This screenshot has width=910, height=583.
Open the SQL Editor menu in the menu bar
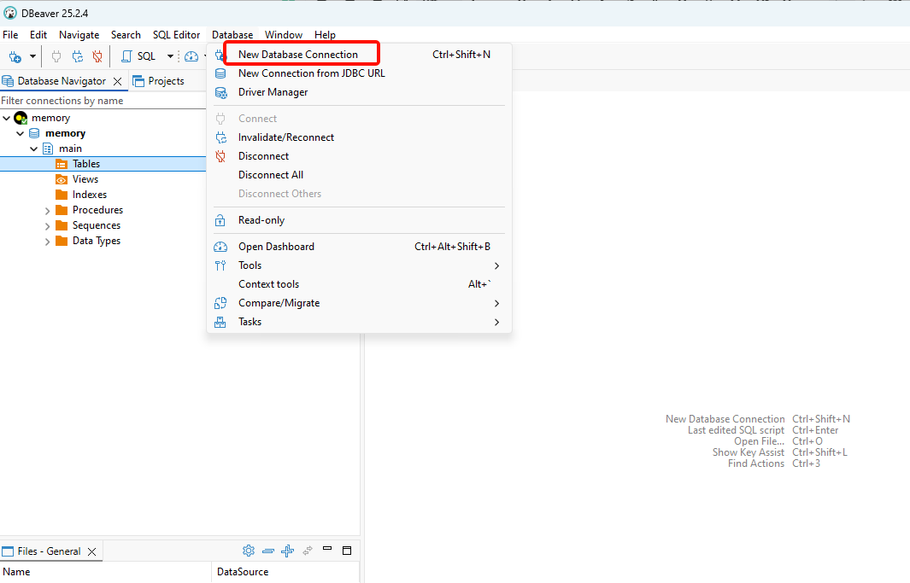tap(176, 35)
